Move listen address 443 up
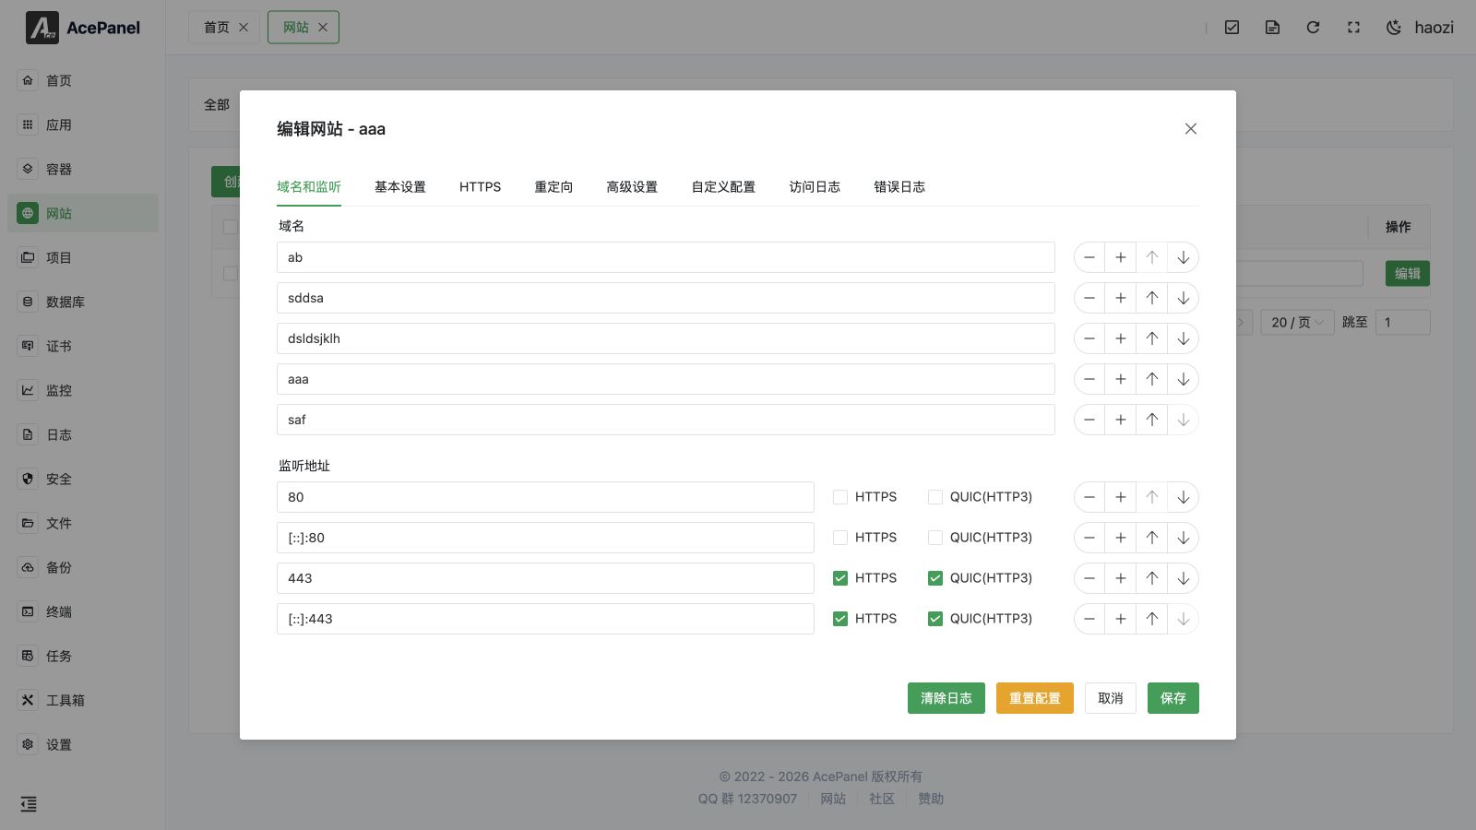Screen dimensions: 1476x830 tap(1152, 578)
